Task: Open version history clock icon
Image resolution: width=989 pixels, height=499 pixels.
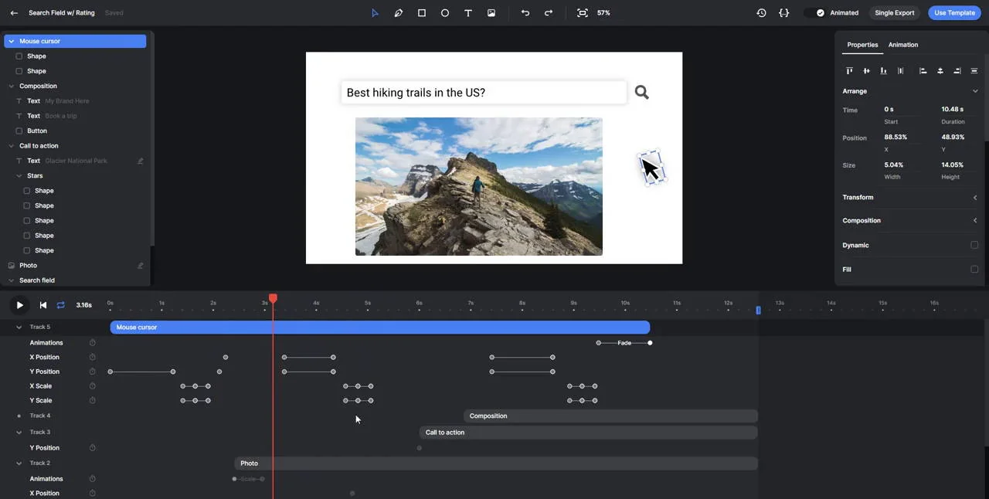Action: [761, 13]
